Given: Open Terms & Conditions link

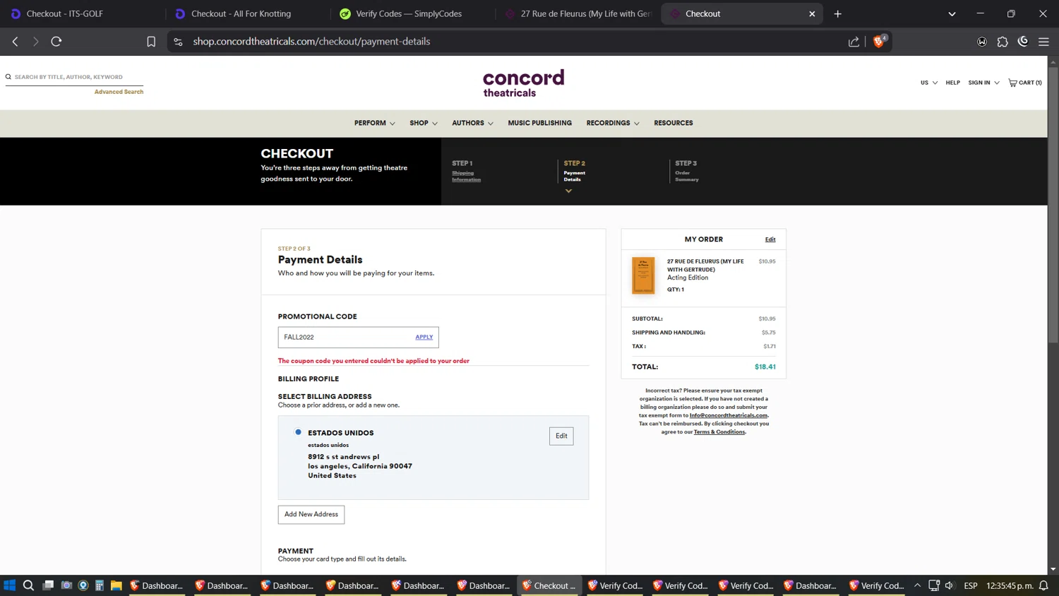Looking at the screenshot, I should 719,432.
